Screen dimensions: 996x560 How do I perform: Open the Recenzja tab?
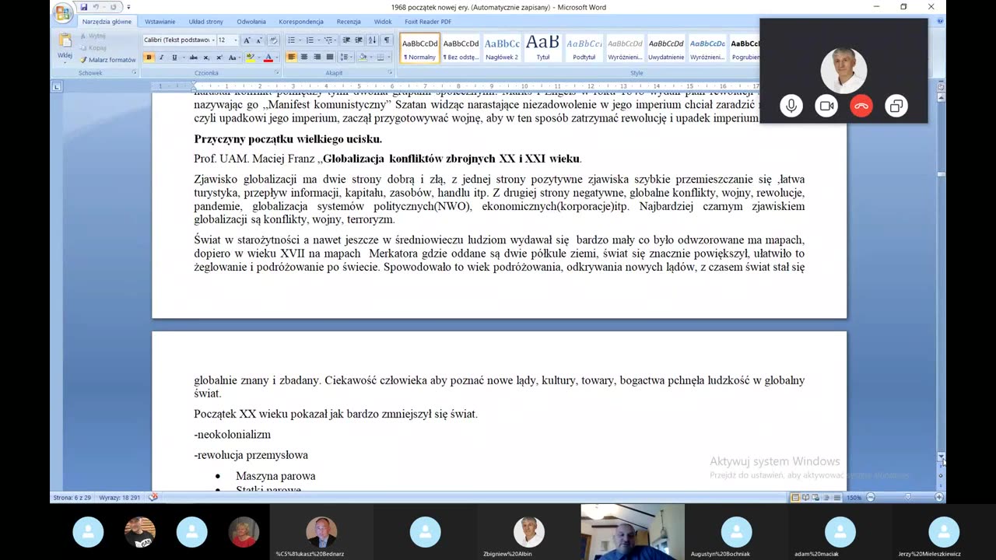[x=349, y=22]
